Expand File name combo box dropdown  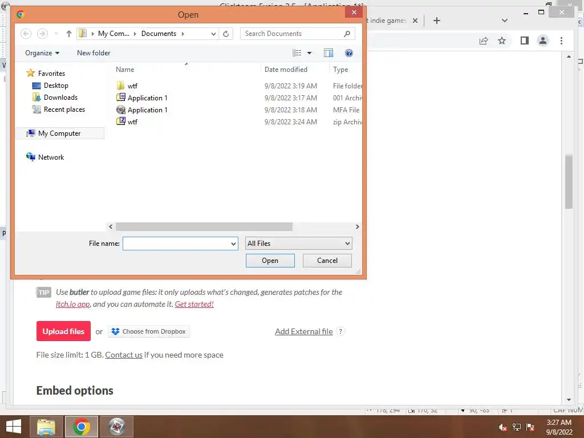point(233,244)
